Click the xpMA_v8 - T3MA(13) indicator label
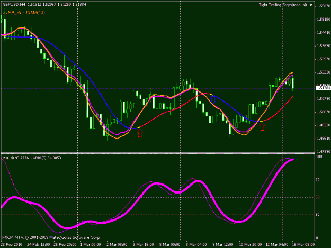The height and width of the screenshot is (248, 331). 24,12
